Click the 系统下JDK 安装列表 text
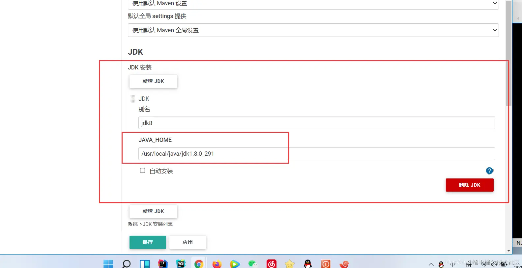522x268 pixels. click(150, 224)
